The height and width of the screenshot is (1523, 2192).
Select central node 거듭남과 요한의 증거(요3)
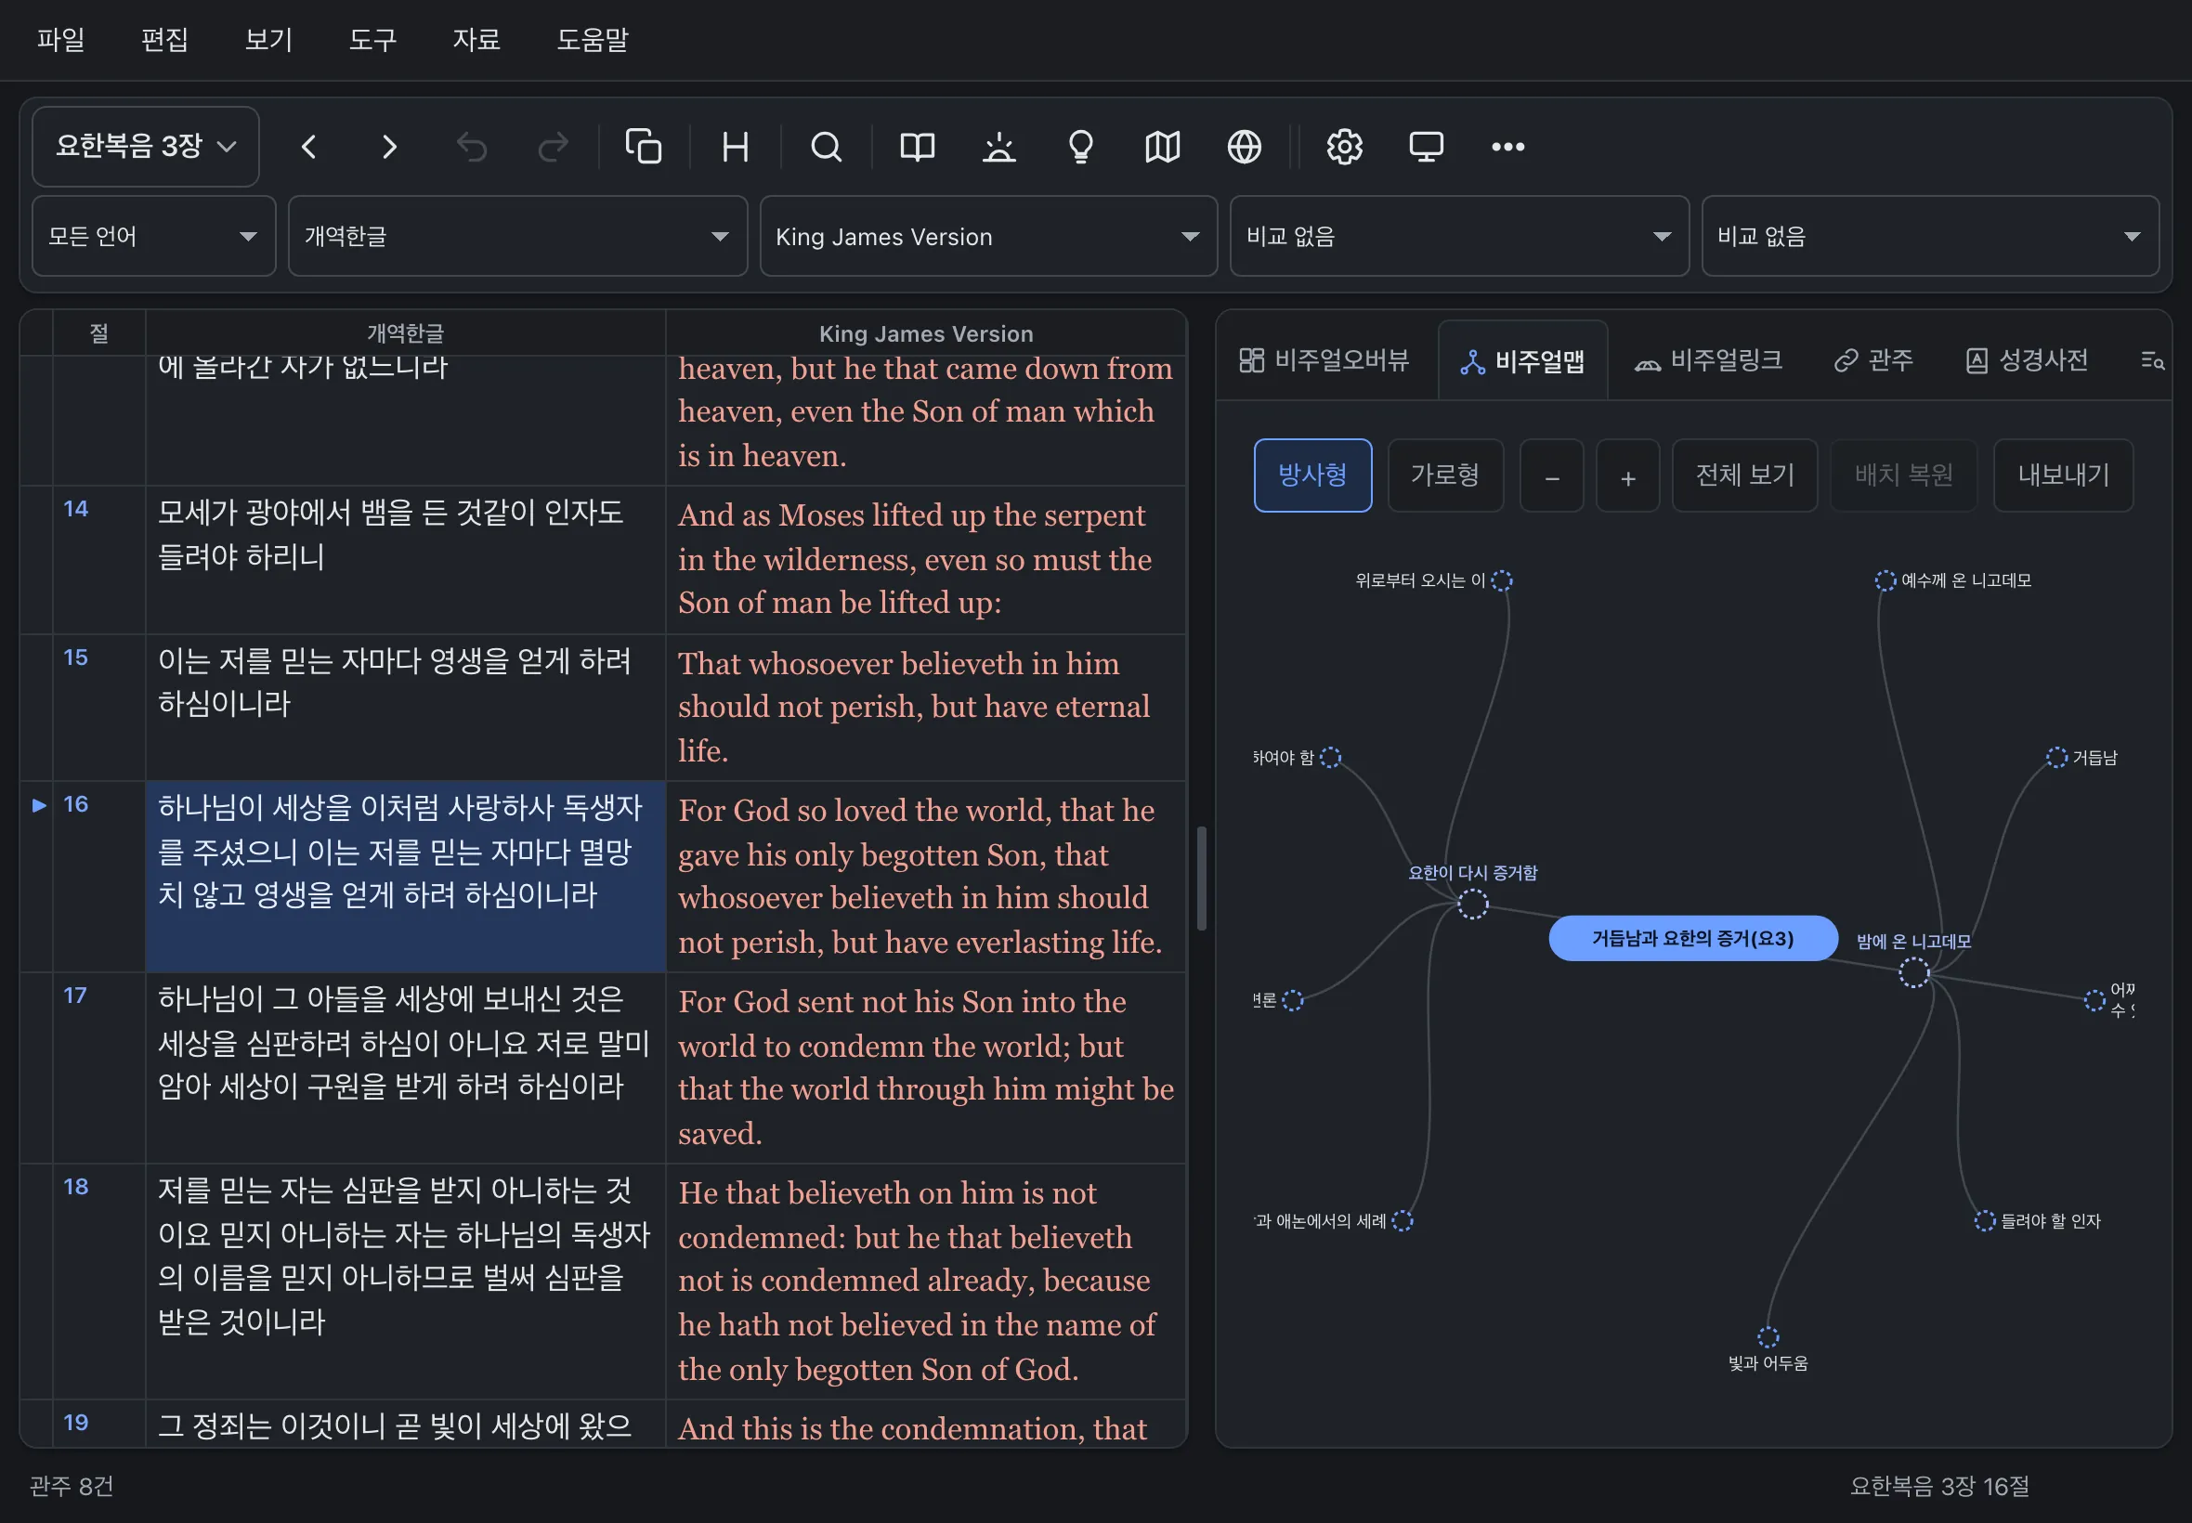click(x=1693, y=939)
